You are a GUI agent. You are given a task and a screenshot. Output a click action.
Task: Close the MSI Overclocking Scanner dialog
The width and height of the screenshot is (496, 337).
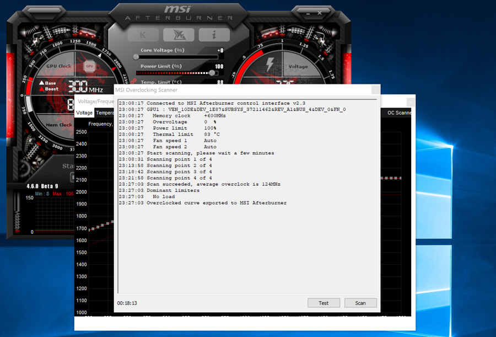375,89
